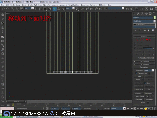Select the Bind to Space Warp tool
The image size is (157, 118).
[x=22, y=9]
